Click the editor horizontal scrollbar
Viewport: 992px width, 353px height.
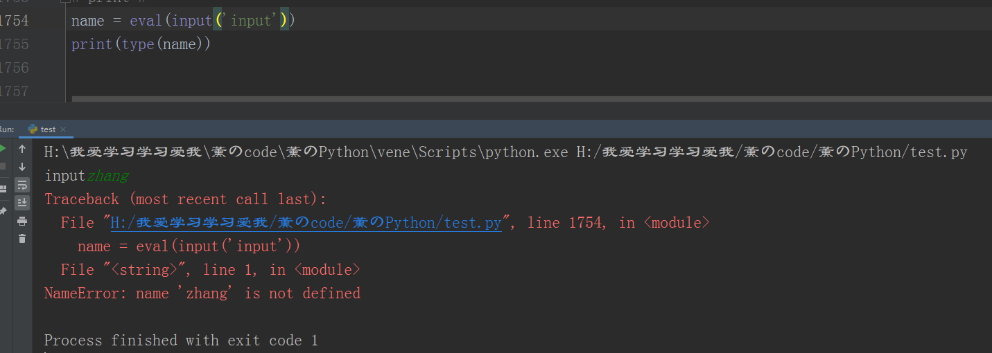point(485,99)
